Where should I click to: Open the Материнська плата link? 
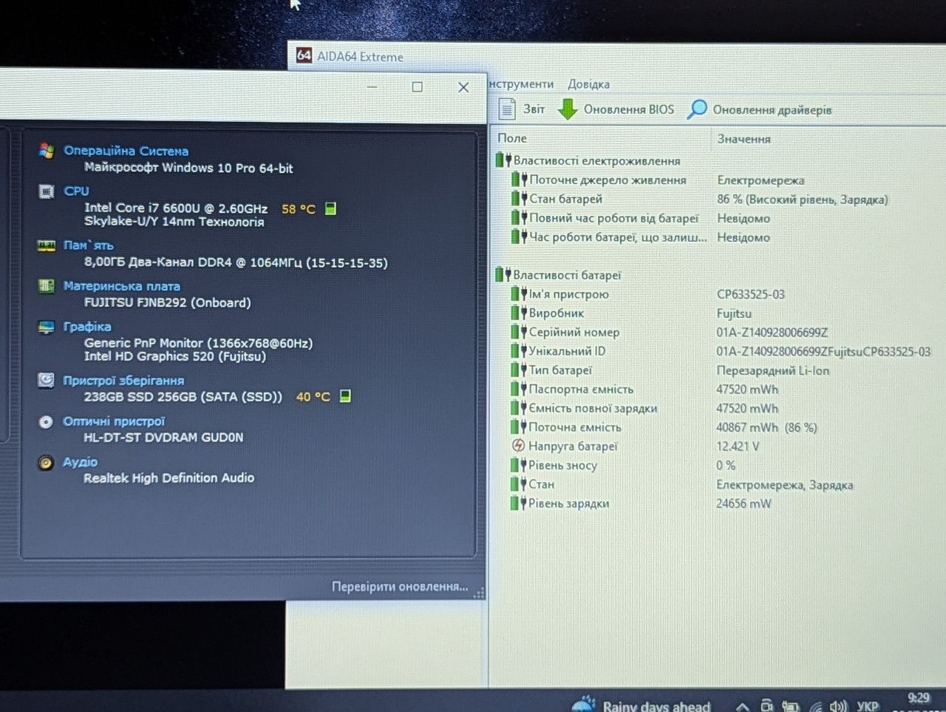(x=122, y=286)
